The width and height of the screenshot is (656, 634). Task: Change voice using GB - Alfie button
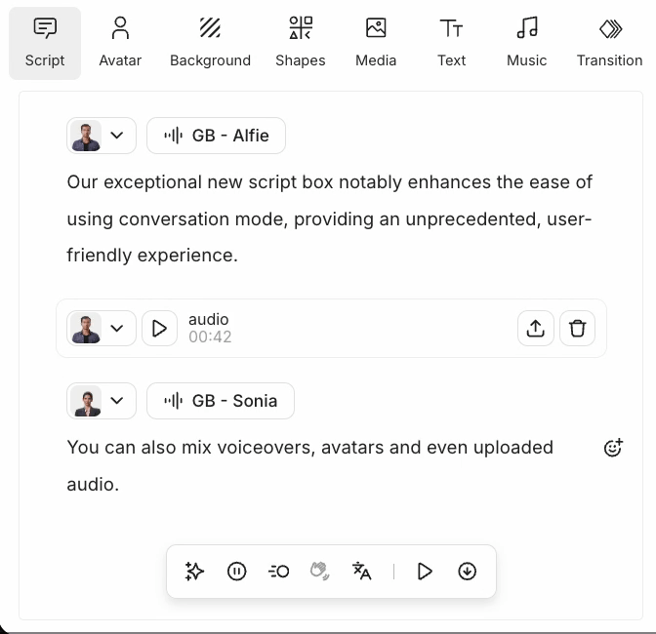(216, 136)
